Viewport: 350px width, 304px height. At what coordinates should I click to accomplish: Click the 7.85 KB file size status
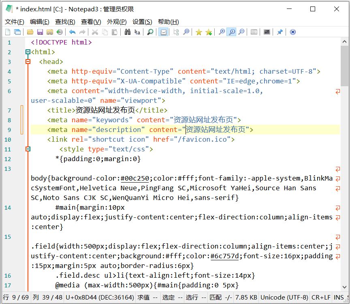coord(246,298)
